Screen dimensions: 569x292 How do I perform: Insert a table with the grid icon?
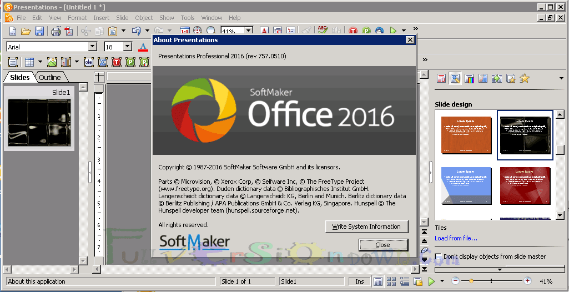pyautogui.click(x=29, y=62)
